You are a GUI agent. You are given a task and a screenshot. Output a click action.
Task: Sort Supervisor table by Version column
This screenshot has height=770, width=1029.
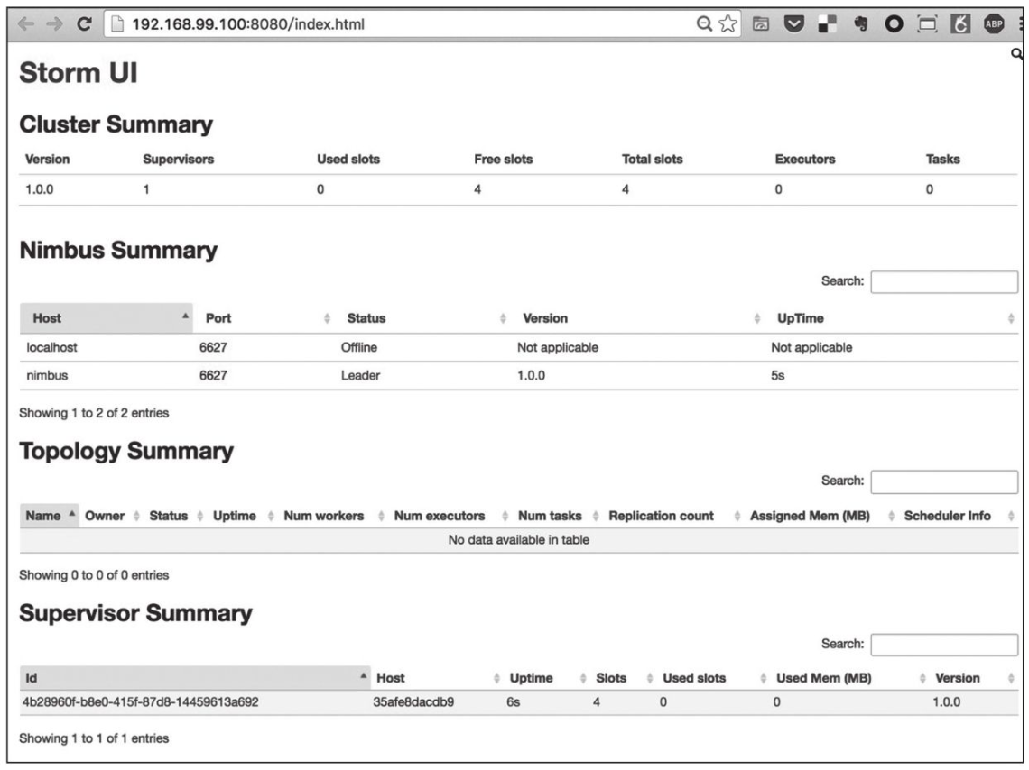tap(973, 678)
